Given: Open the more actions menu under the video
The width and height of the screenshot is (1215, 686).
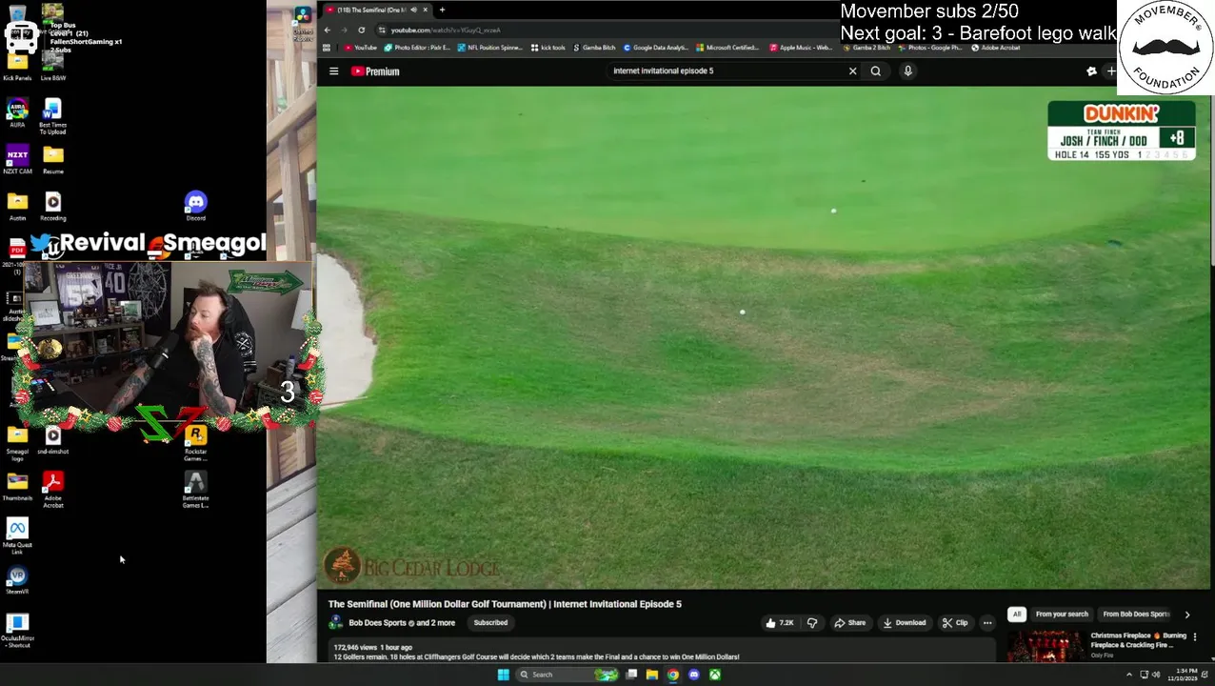Looking at the screenshot, I should pos(987,623).
